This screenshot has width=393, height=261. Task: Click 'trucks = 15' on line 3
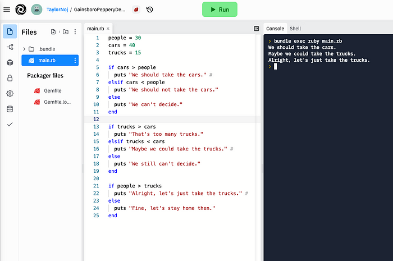pyautogui.click(x=125, y=53)
